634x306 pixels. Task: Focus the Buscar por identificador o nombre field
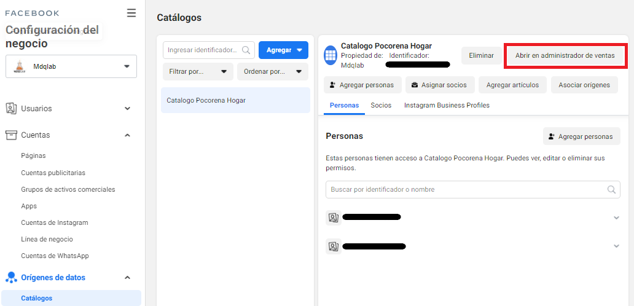pos(473,190)
